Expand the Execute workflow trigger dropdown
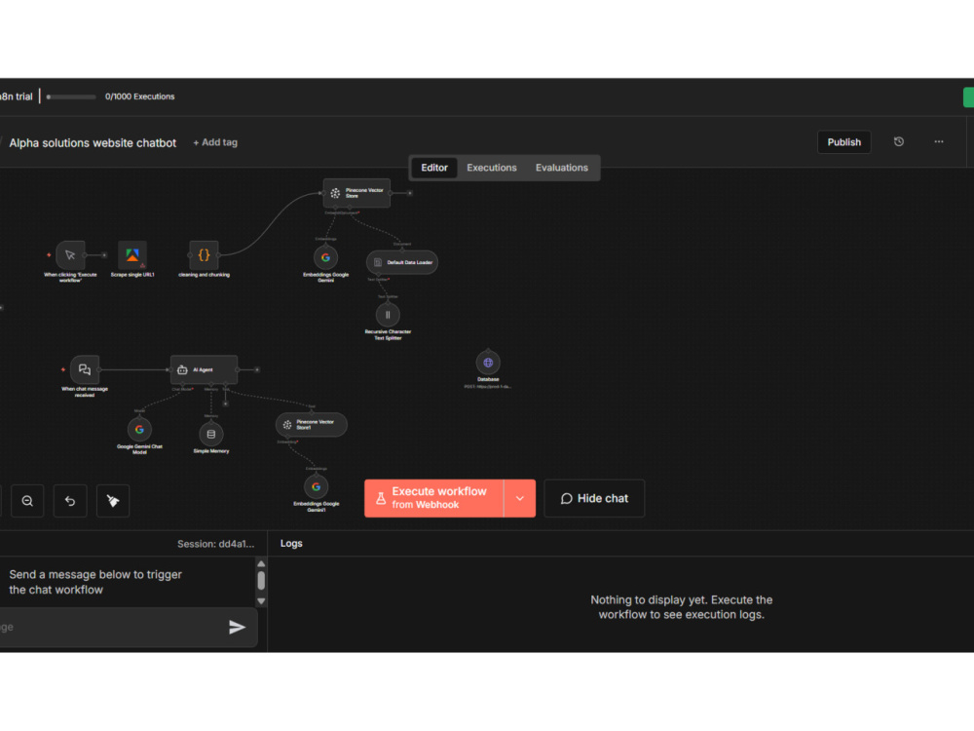Viewport: 974px width, 731px height. click(x=520, y=498)
